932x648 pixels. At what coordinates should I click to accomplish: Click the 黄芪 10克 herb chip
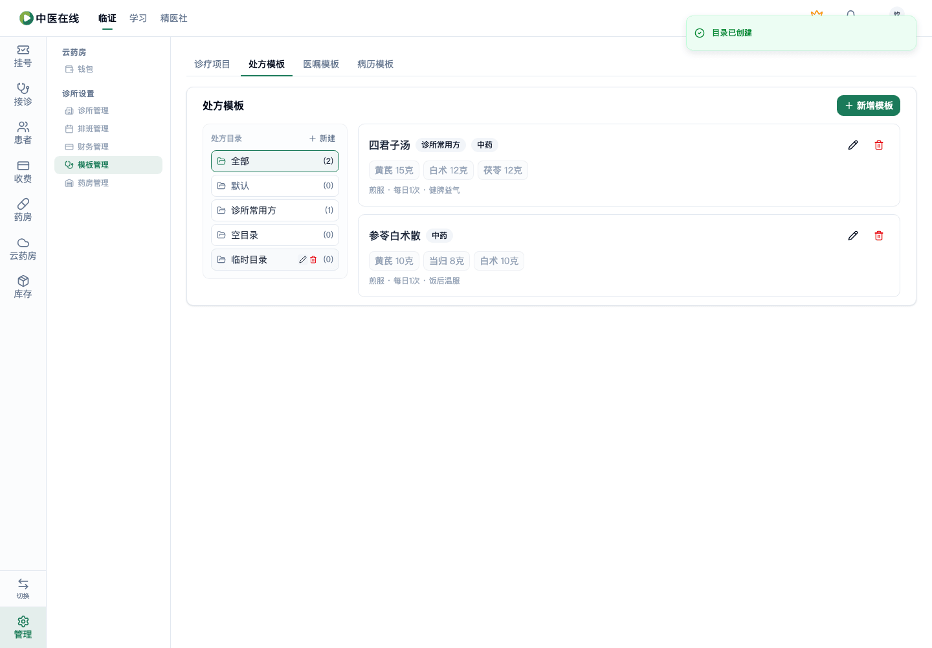[x=394, y=261]
